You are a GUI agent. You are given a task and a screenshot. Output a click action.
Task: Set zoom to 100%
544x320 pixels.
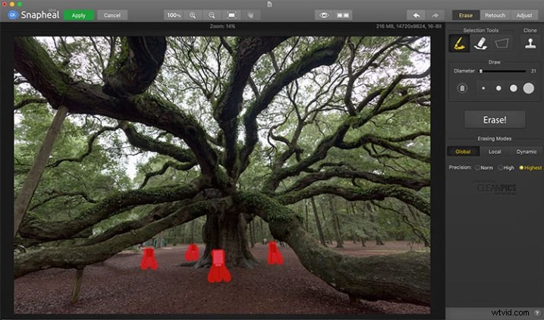click(174, 15)
